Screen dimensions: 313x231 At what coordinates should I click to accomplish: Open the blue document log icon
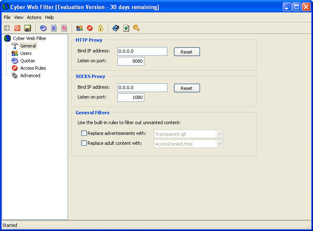coord(54,28)
